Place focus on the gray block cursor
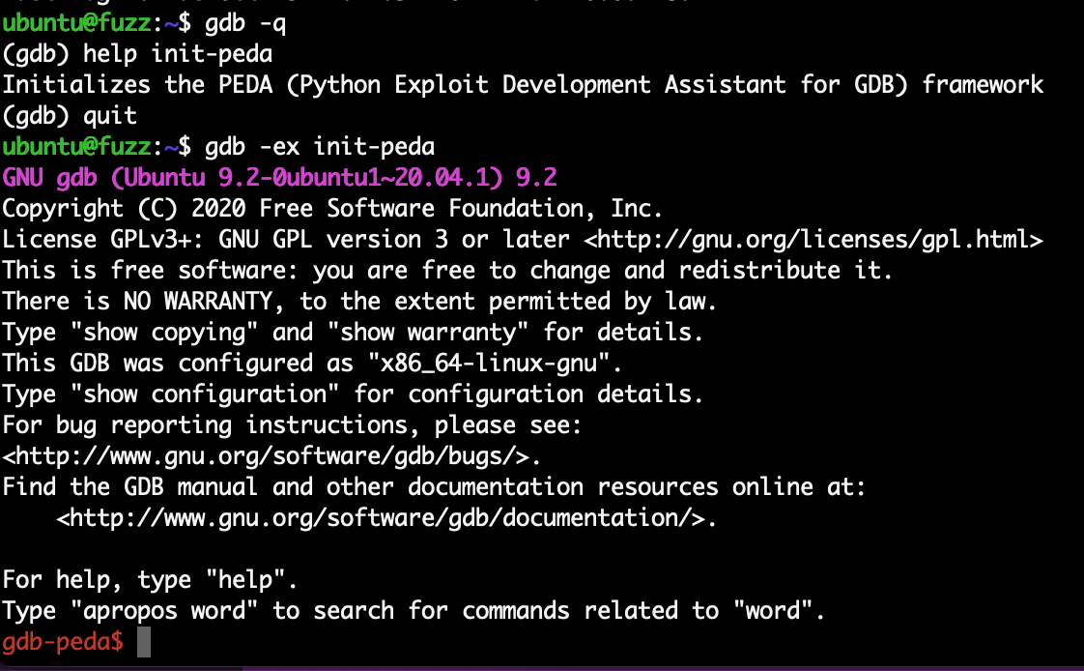This screenshot has height=671, width=1084. 144,641
